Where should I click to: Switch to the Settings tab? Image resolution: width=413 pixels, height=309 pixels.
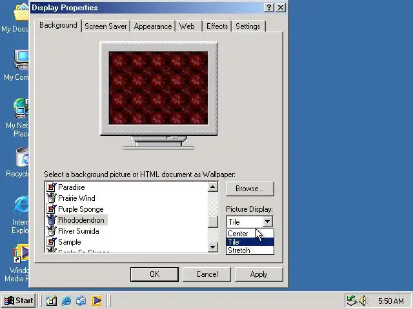point(248,26)
